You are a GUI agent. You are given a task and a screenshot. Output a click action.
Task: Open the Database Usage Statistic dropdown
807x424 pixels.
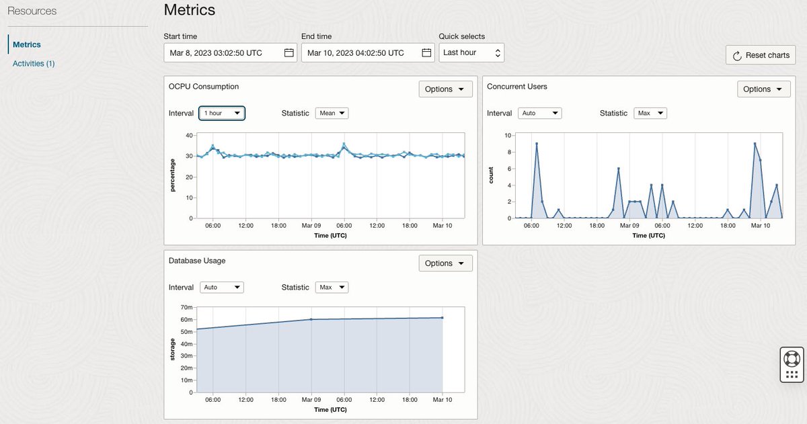pos(331,287)
